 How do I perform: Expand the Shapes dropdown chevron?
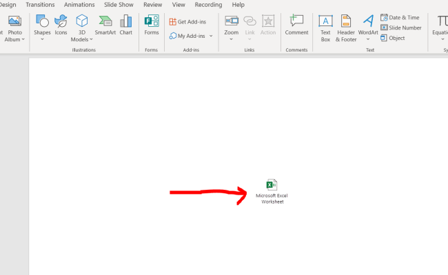point(42,39)
